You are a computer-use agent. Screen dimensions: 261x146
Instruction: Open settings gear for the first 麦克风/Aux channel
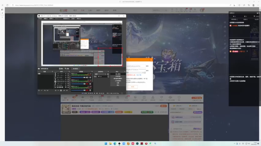pos(90,77)
